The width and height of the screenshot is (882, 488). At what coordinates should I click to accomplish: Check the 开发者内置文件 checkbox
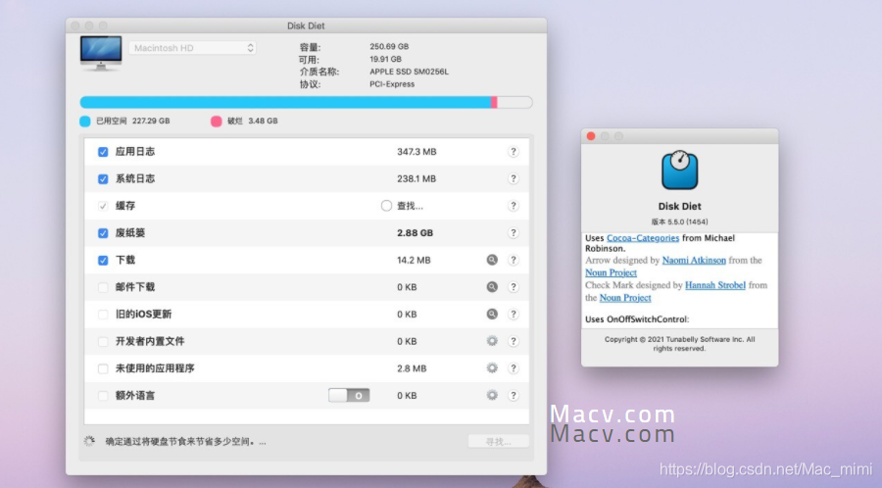click(x=103, y=341)
